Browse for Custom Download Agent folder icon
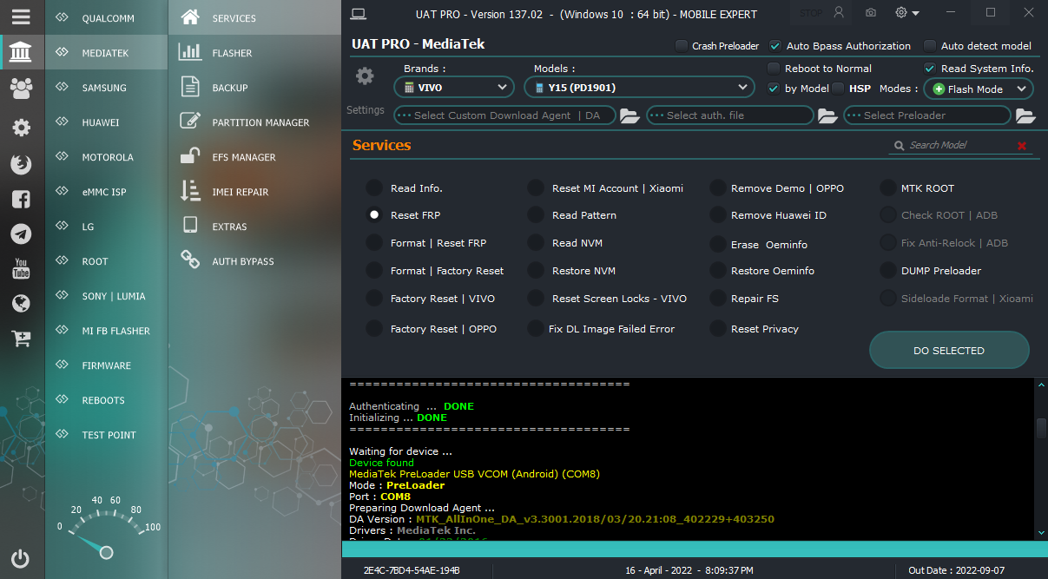This screenshot has height=579, width=1048. click(629, 115)
